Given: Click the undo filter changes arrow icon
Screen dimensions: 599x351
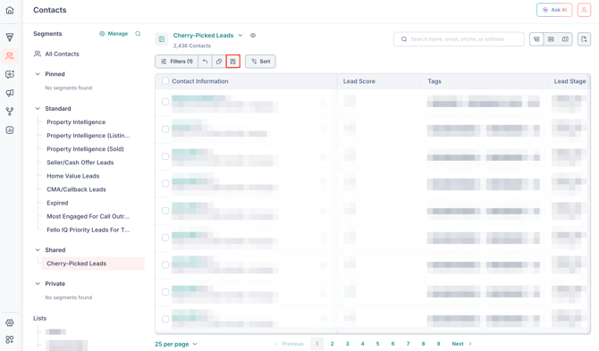Looking at the screenshot, I should (205, 62).
